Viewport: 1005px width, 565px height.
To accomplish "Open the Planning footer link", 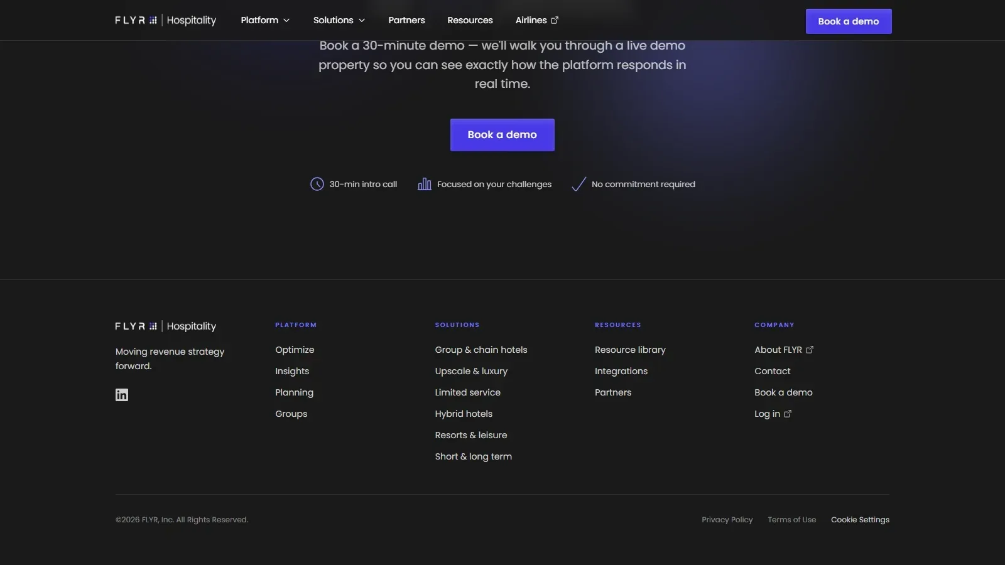I will pyautogui.click(x=294, y=392).
